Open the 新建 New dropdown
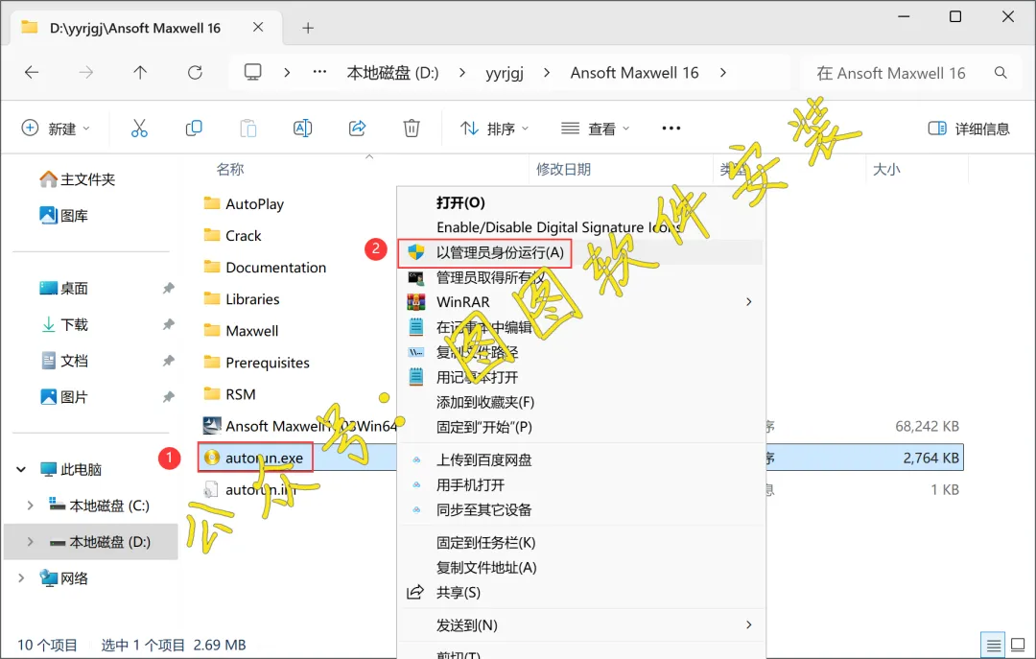1036x659 pixels. point(56,129)
